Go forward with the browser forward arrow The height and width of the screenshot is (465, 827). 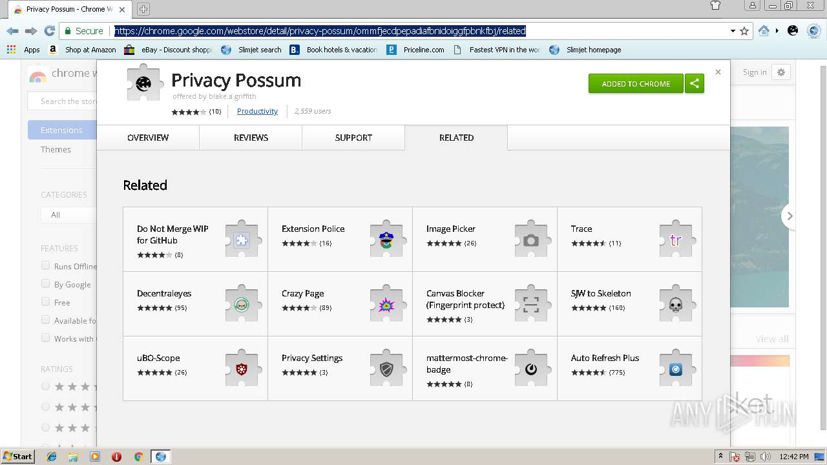(x=30, y=31)
